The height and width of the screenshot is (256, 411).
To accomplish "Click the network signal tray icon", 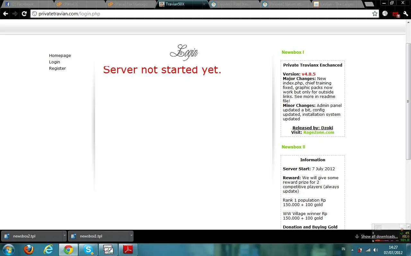I will [x=368, y=250].
